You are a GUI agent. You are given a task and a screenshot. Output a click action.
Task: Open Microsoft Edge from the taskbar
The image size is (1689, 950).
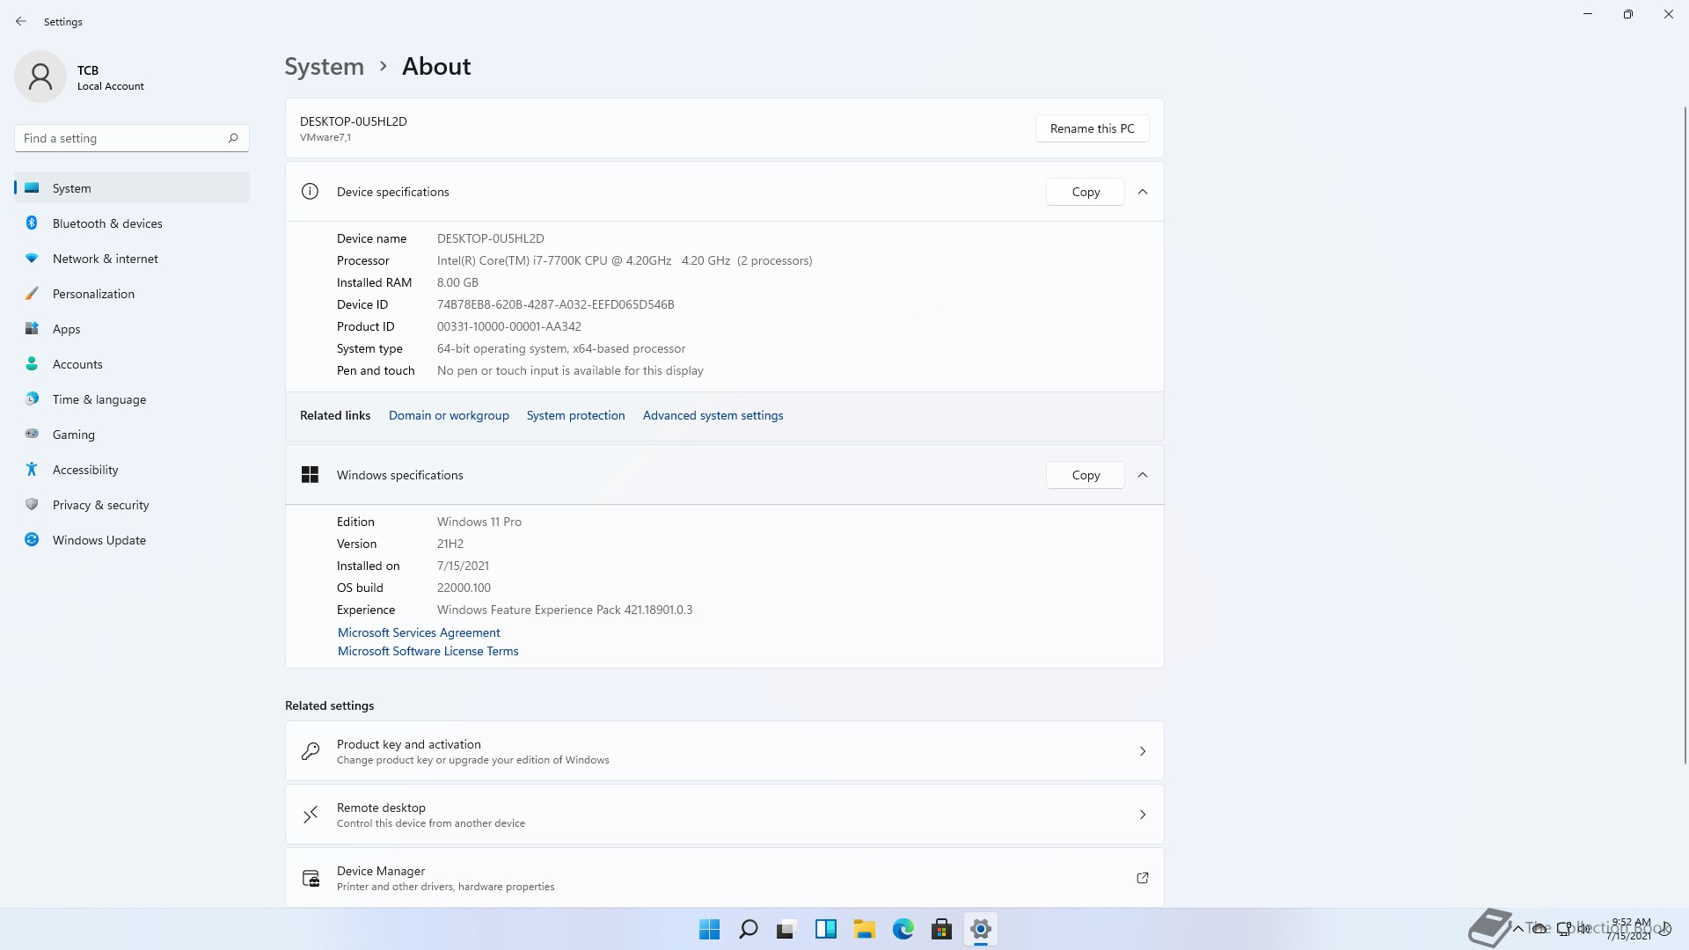click(903, 929)
